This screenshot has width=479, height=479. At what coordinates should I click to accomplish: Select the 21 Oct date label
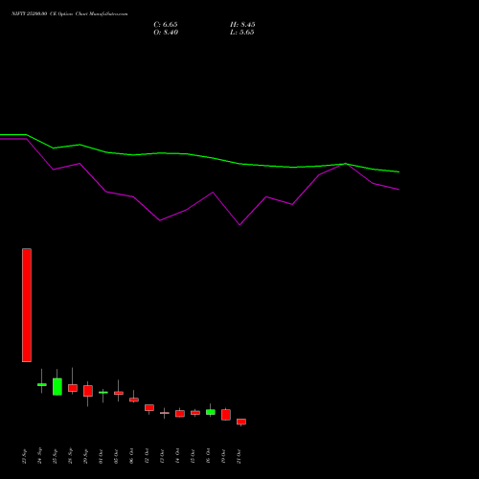tap(239, 456)
